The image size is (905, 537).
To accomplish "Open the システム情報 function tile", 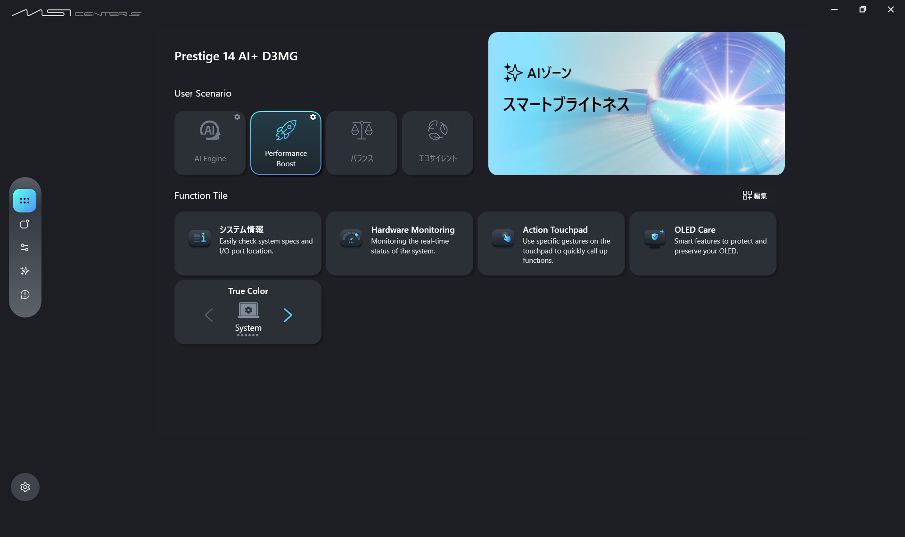I will (248, 244).
